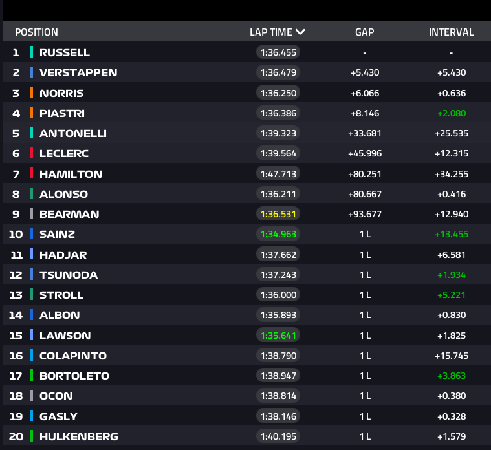491x450 pixels.
Task: Click Norris's orange team color bar
Action: click(32, 93)
